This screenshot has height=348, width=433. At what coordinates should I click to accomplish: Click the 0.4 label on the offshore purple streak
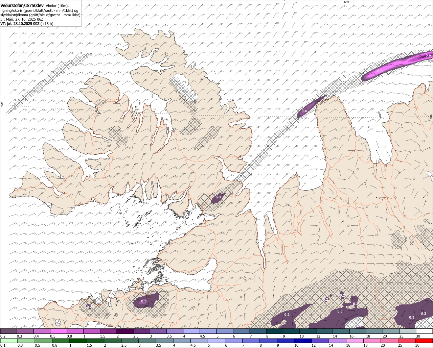(x=304, y=111)
